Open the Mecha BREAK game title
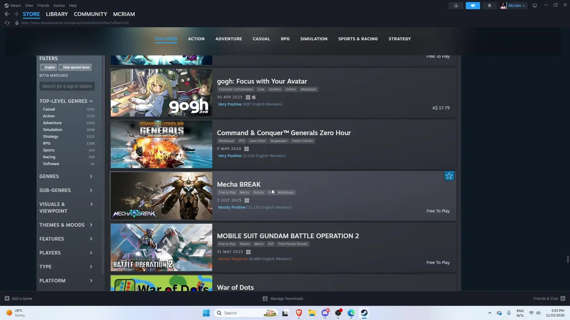 click(239, 184)
